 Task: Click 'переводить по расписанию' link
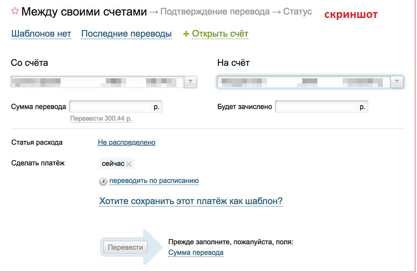coord(154,181)
